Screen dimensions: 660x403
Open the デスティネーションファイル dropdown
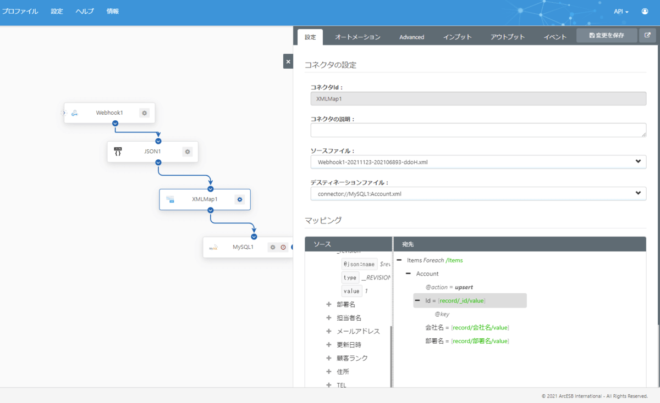click(x=478, y=193)
